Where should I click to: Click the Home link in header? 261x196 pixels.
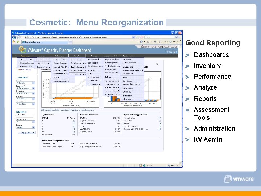(147, 47)
